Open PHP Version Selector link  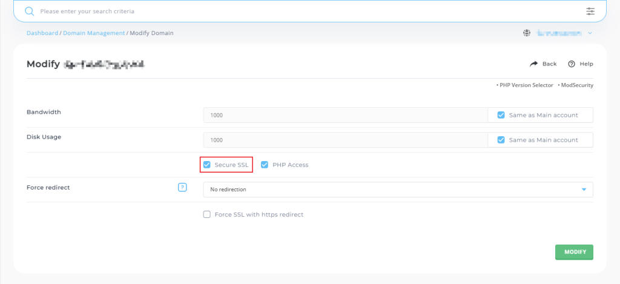coord(526,85)
